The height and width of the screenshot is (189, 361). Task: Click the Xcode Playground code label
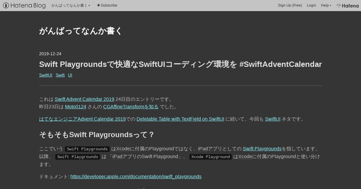211,157
